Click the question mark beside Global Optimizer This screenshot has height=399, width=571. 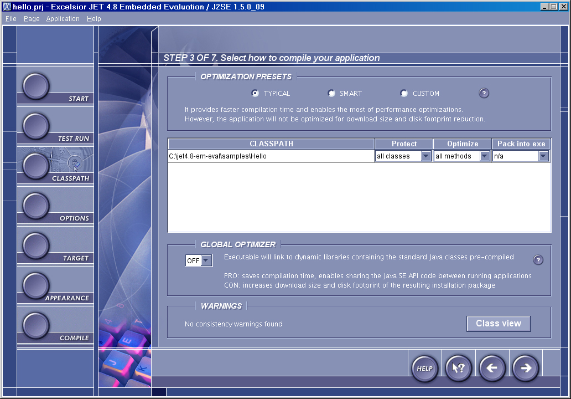tap(538, 260)
